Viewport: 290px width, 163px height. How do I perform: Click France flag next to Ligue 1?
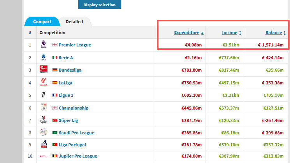tap(55, 95)
